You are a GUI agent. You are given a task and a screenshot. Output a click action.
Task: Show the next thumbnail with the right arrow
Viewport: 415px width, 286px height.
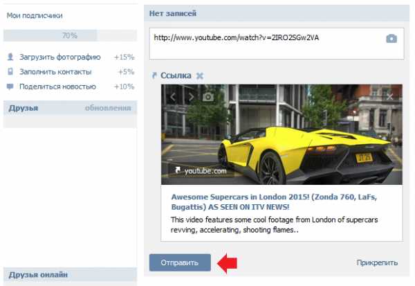(x=191, y=97)
